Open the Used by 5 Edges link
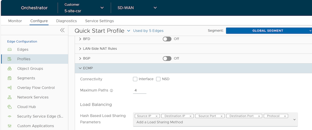This screenshot has width=312, height=130. [x=148, y=31]
